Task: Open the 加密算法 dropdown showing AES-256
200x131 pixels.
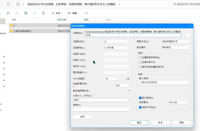Action: pos(178,102)
